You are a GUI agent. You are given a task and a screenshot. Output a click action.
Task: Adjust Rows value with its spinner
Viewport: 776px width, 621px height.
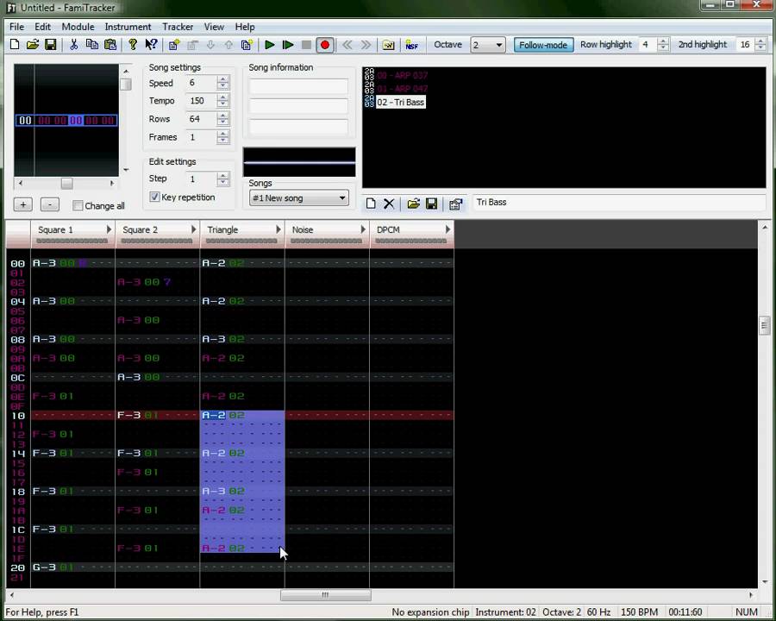[x=223, y=119]
